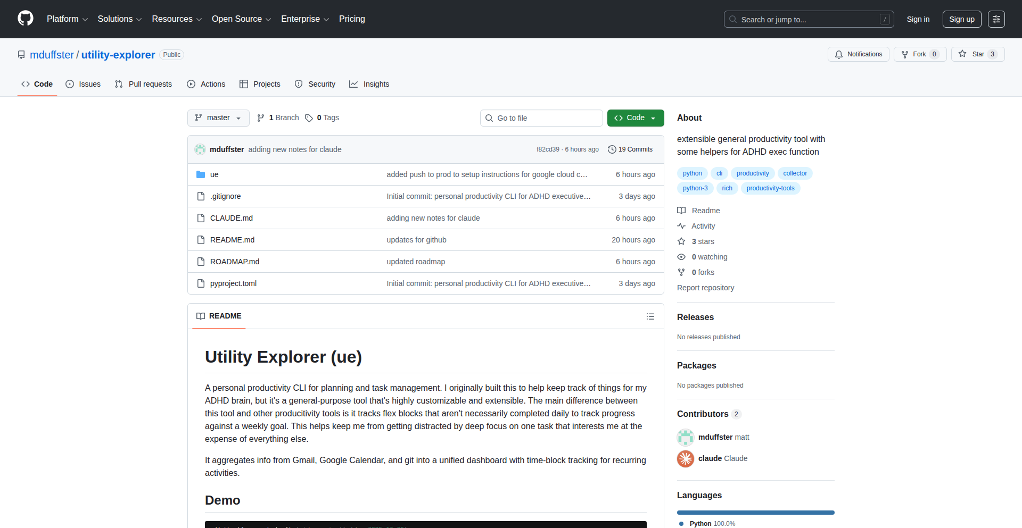1022x528 pixels.
Task: Click the watching eye icon
Action: [682, 257]
